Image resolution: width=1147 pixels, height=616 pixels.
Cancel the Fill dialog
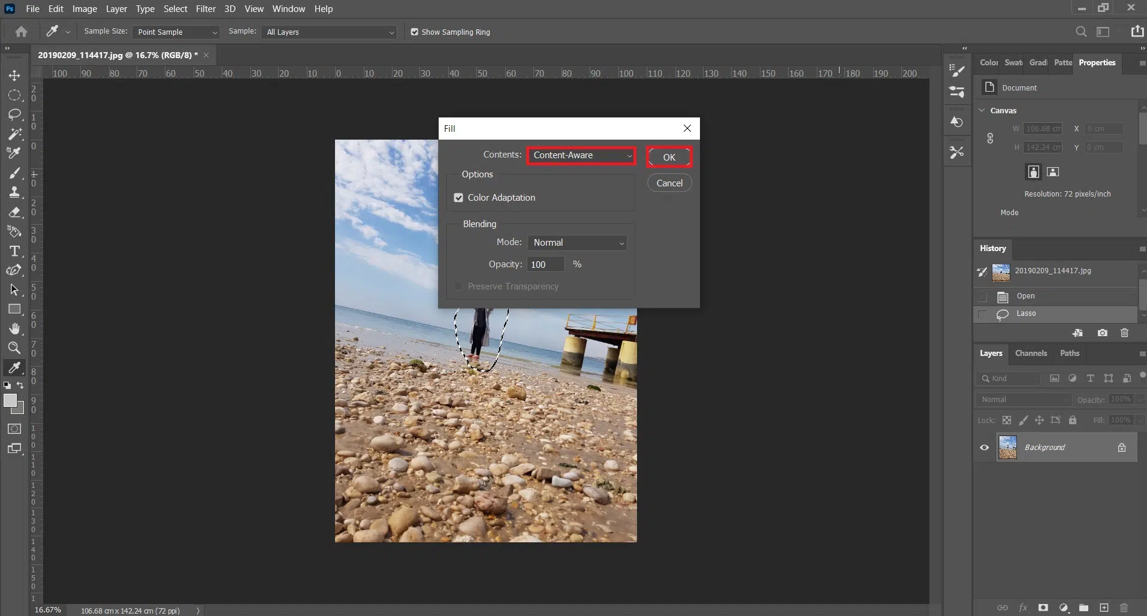tap(669, 183)
